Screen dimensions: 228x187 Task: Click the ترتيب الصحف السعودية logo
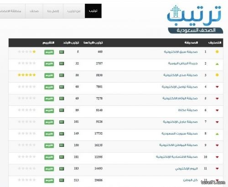(x=195, y=19)
